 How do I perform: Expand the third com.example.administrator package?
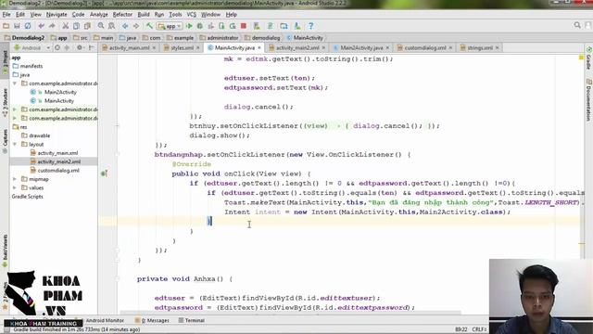pos(15,118)
